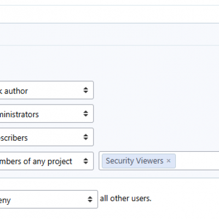Viewport: 219px width, 219px height.
Task: Open the "members of any project" dropdown
Action: pyautogui.click(x=47, y=161)
